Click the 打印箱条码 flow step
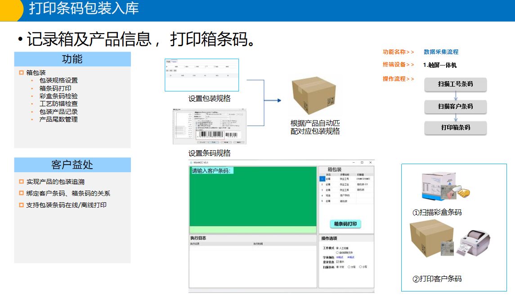 point(455,128)
